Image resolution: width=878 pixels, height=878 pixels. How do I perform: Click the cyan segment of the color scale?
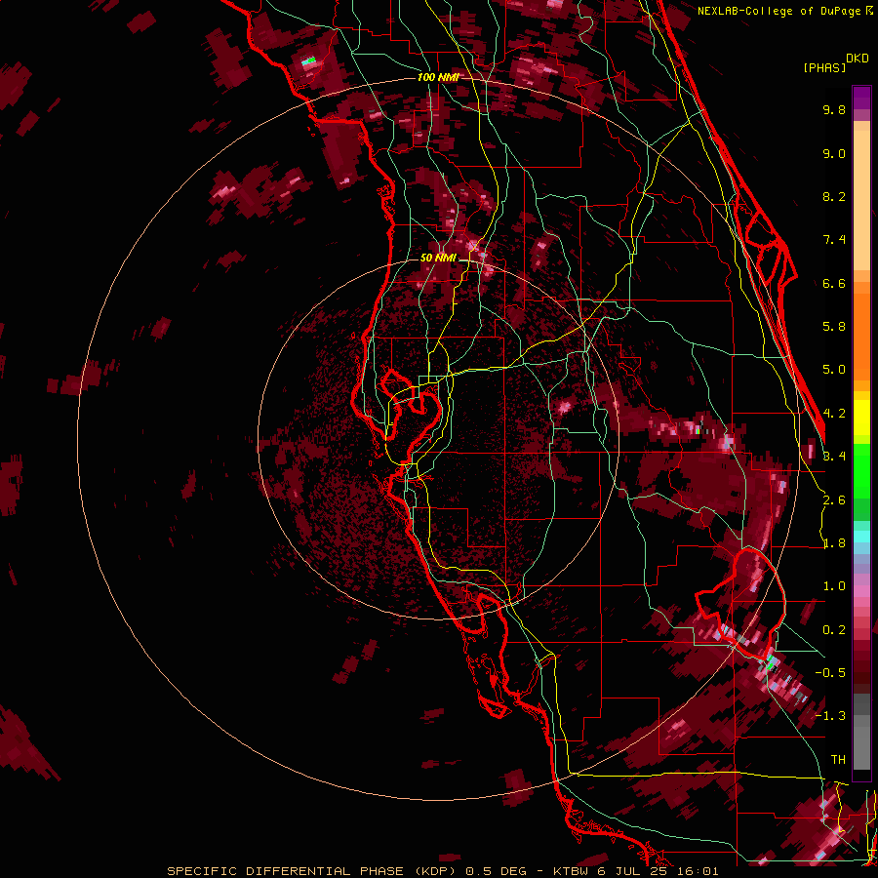(x=861, y=537)
